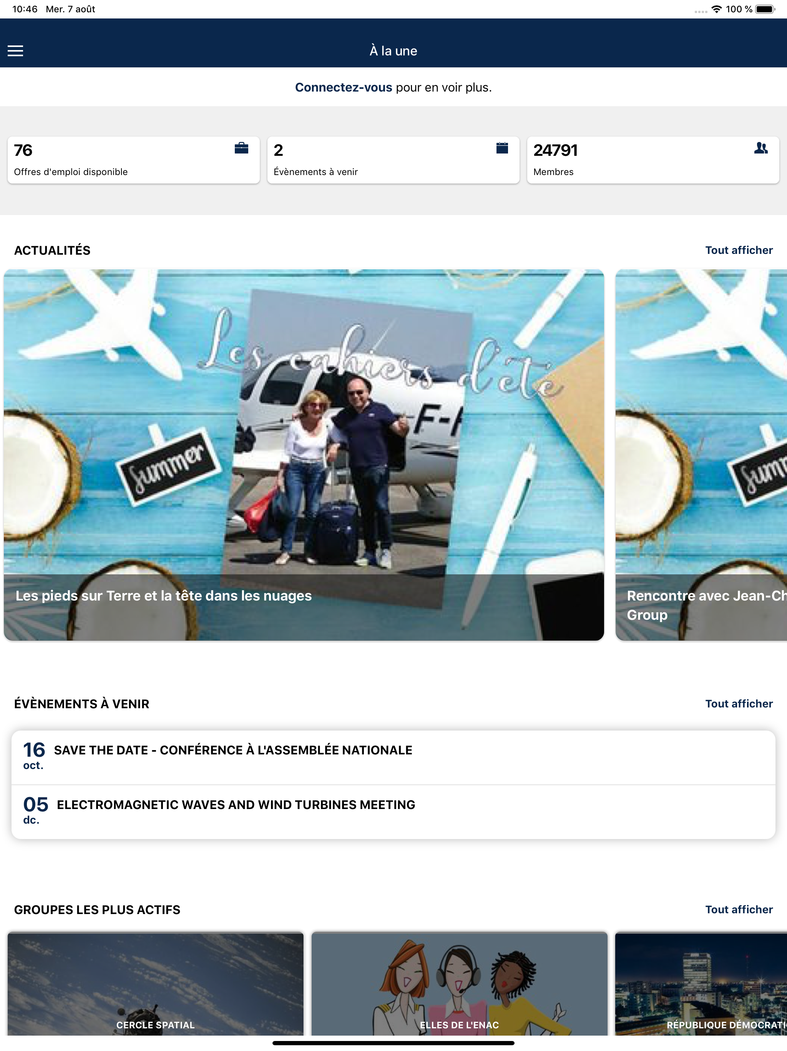Screen dimensions: 787x1051
Task: Tap the GROUPES LES PLUS ACTIFS heading
Action: click(x=97, y=909)
